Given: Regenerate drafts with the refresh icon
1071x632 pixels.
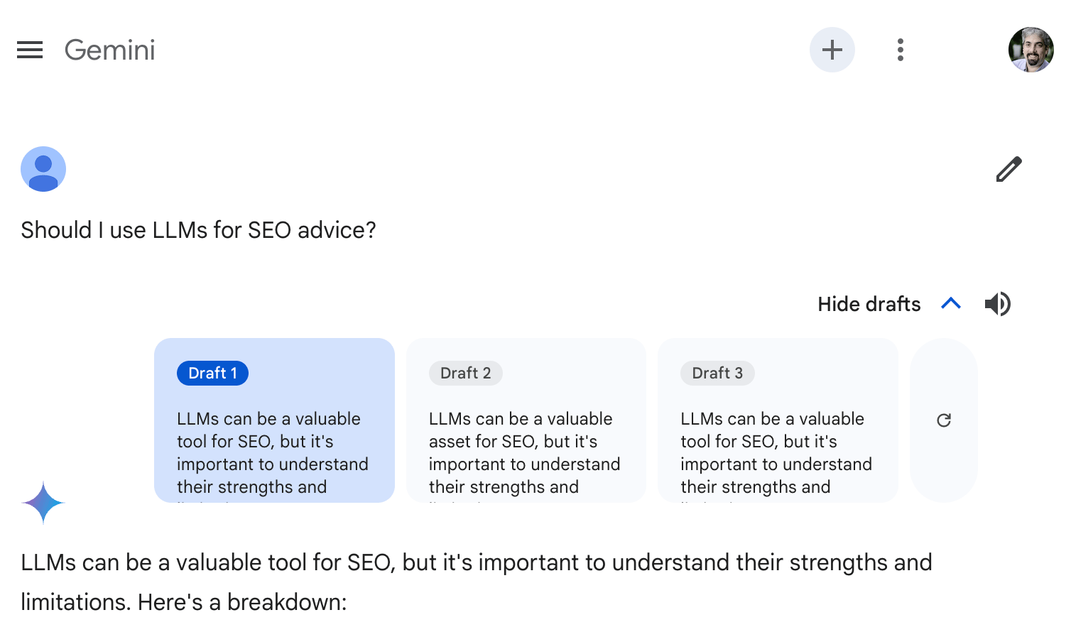Looking at the screenshot, I should [943, 420].
